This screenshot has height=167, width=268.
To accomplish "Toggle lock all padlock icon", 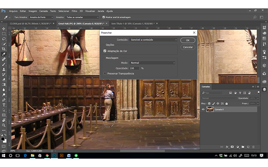I will point(227,103).
